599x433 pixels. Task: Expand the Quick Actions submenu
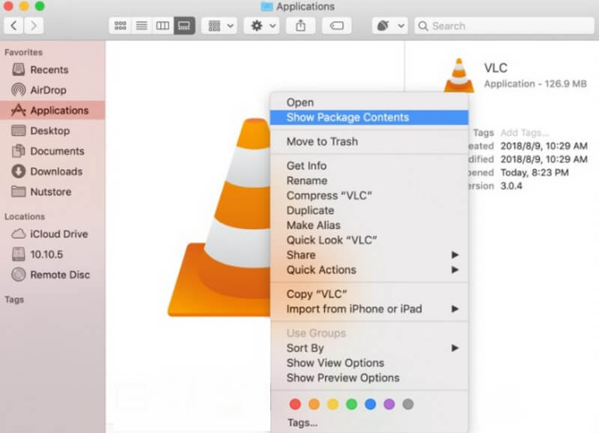[321, 270]
